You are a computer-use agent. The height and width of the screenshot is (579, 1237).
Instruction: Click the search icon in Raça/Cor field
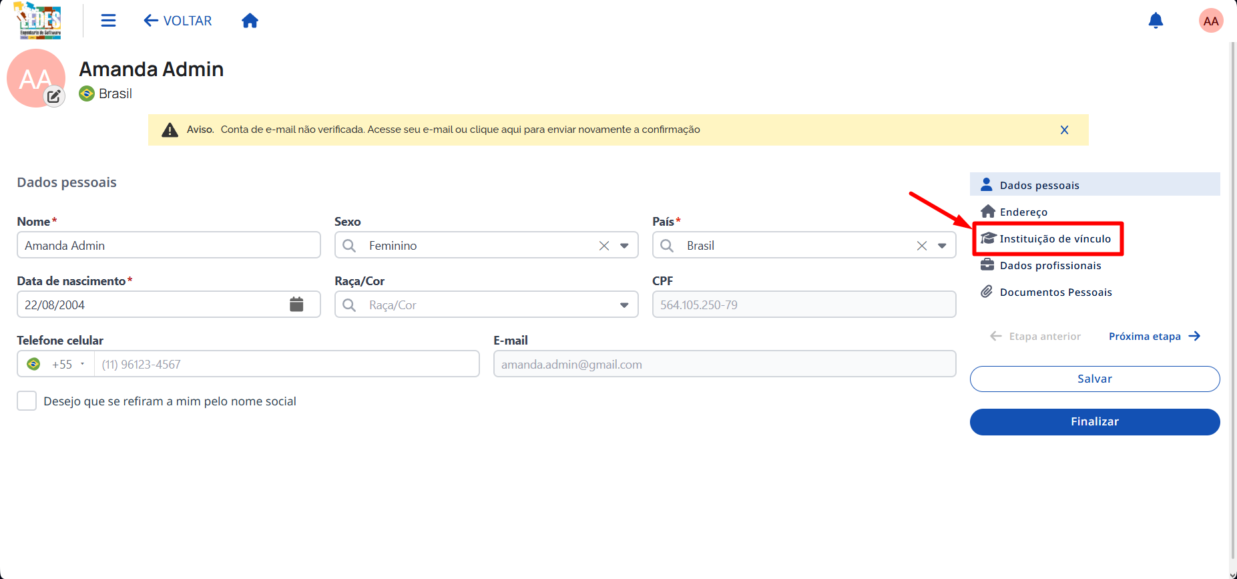click(x=349, y=305)
